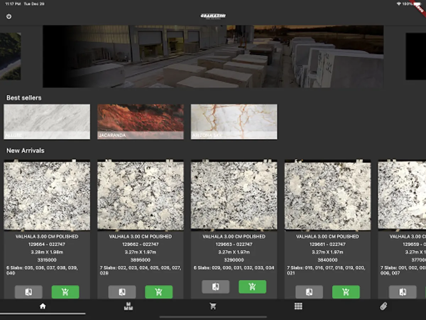This screenshot has height=320, width=426.
Task: Show the previous banner image on left
Action: (x=10, y=56)
